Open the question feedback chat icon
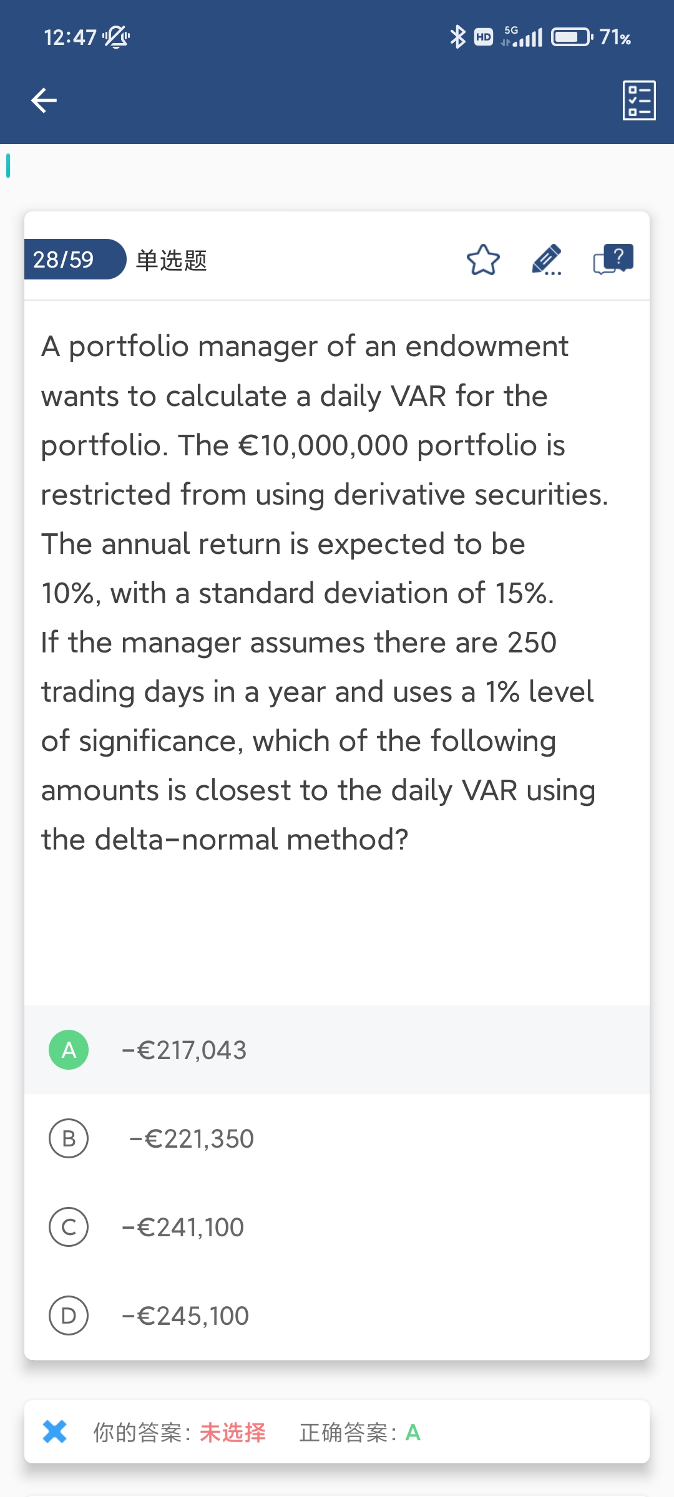 click(613, 259)
